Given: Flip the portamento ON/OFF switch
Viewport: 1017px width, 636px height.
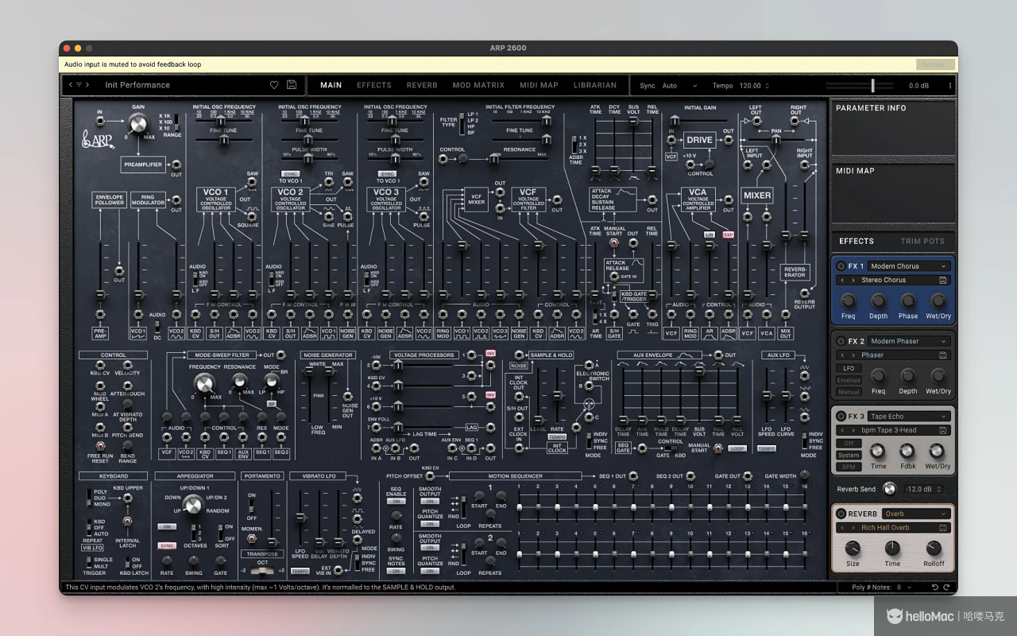Looking at the screenshot, I should point(252,506).
